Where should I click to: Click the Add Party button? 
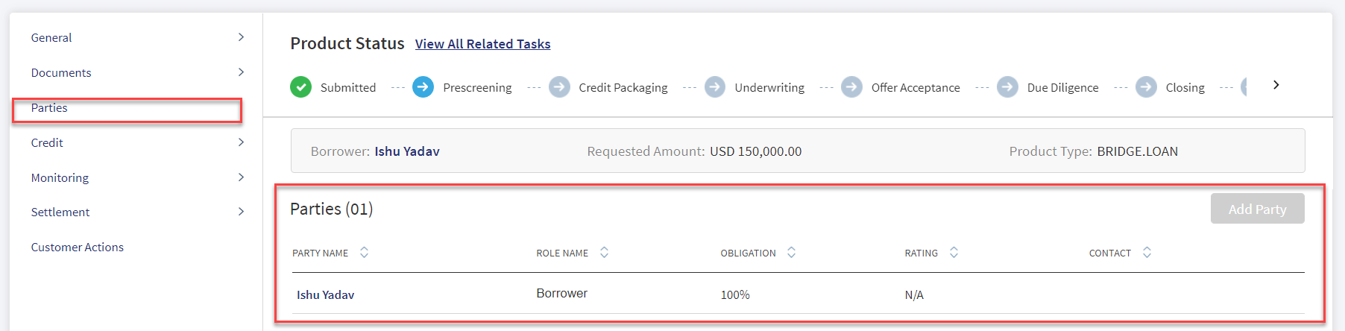1257,209
